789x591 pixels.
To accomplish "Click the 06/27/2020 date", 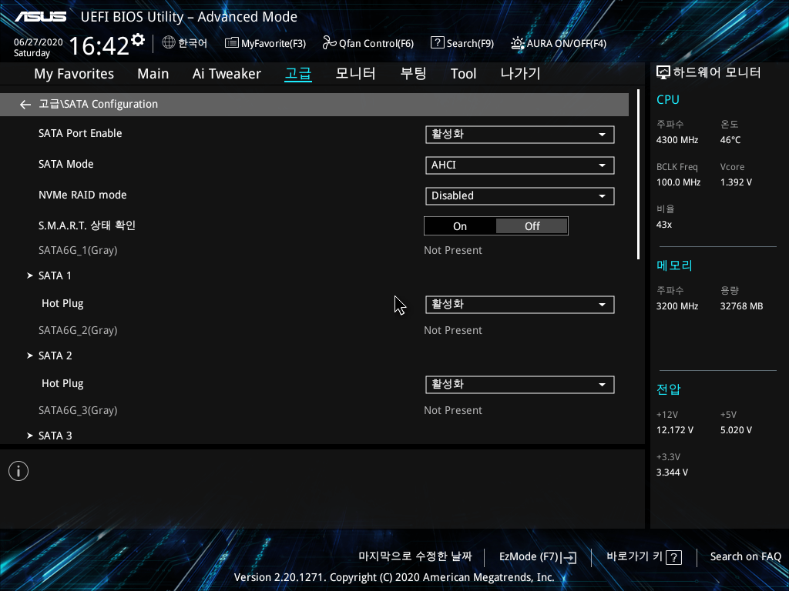I will click(39, 42).
